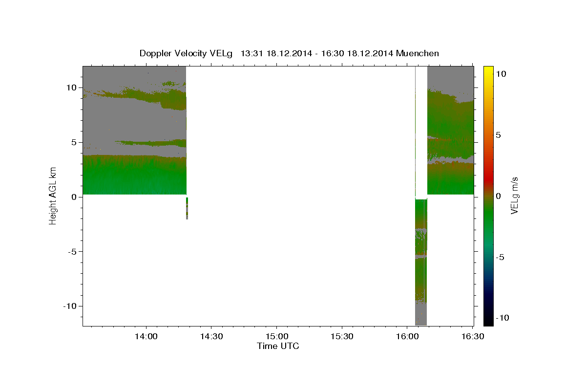This screenshot has height=391, width=586.
Task: Click the height axis tick label 5
Action: click(x=75, y=142)
